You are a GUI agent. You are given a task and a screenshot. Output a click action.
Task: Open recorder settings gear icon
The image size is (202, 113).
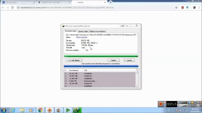(195, 103)
